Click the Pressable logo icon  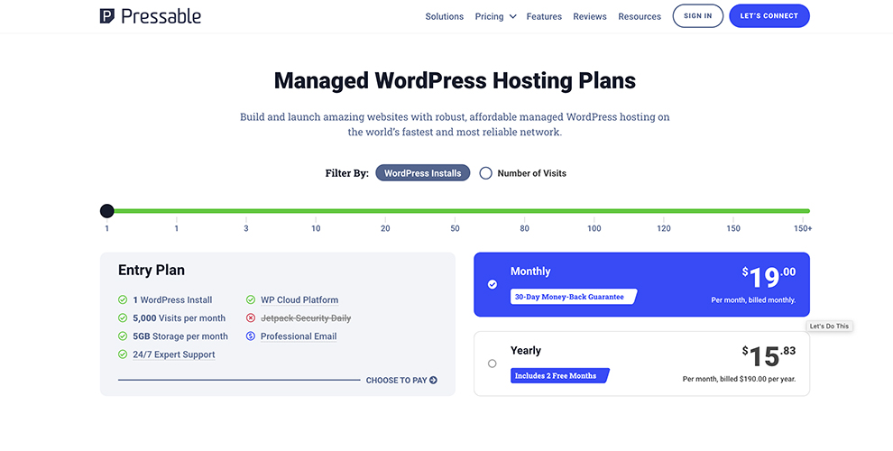[x=107, y=16]
